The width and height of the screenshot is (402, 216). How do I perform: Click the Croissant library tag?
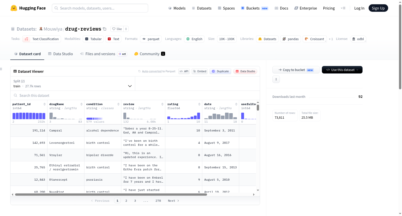[315, 39]
